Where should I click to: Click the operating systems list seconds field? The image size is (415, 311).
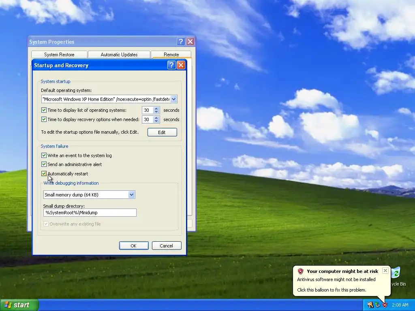point(148,110)
